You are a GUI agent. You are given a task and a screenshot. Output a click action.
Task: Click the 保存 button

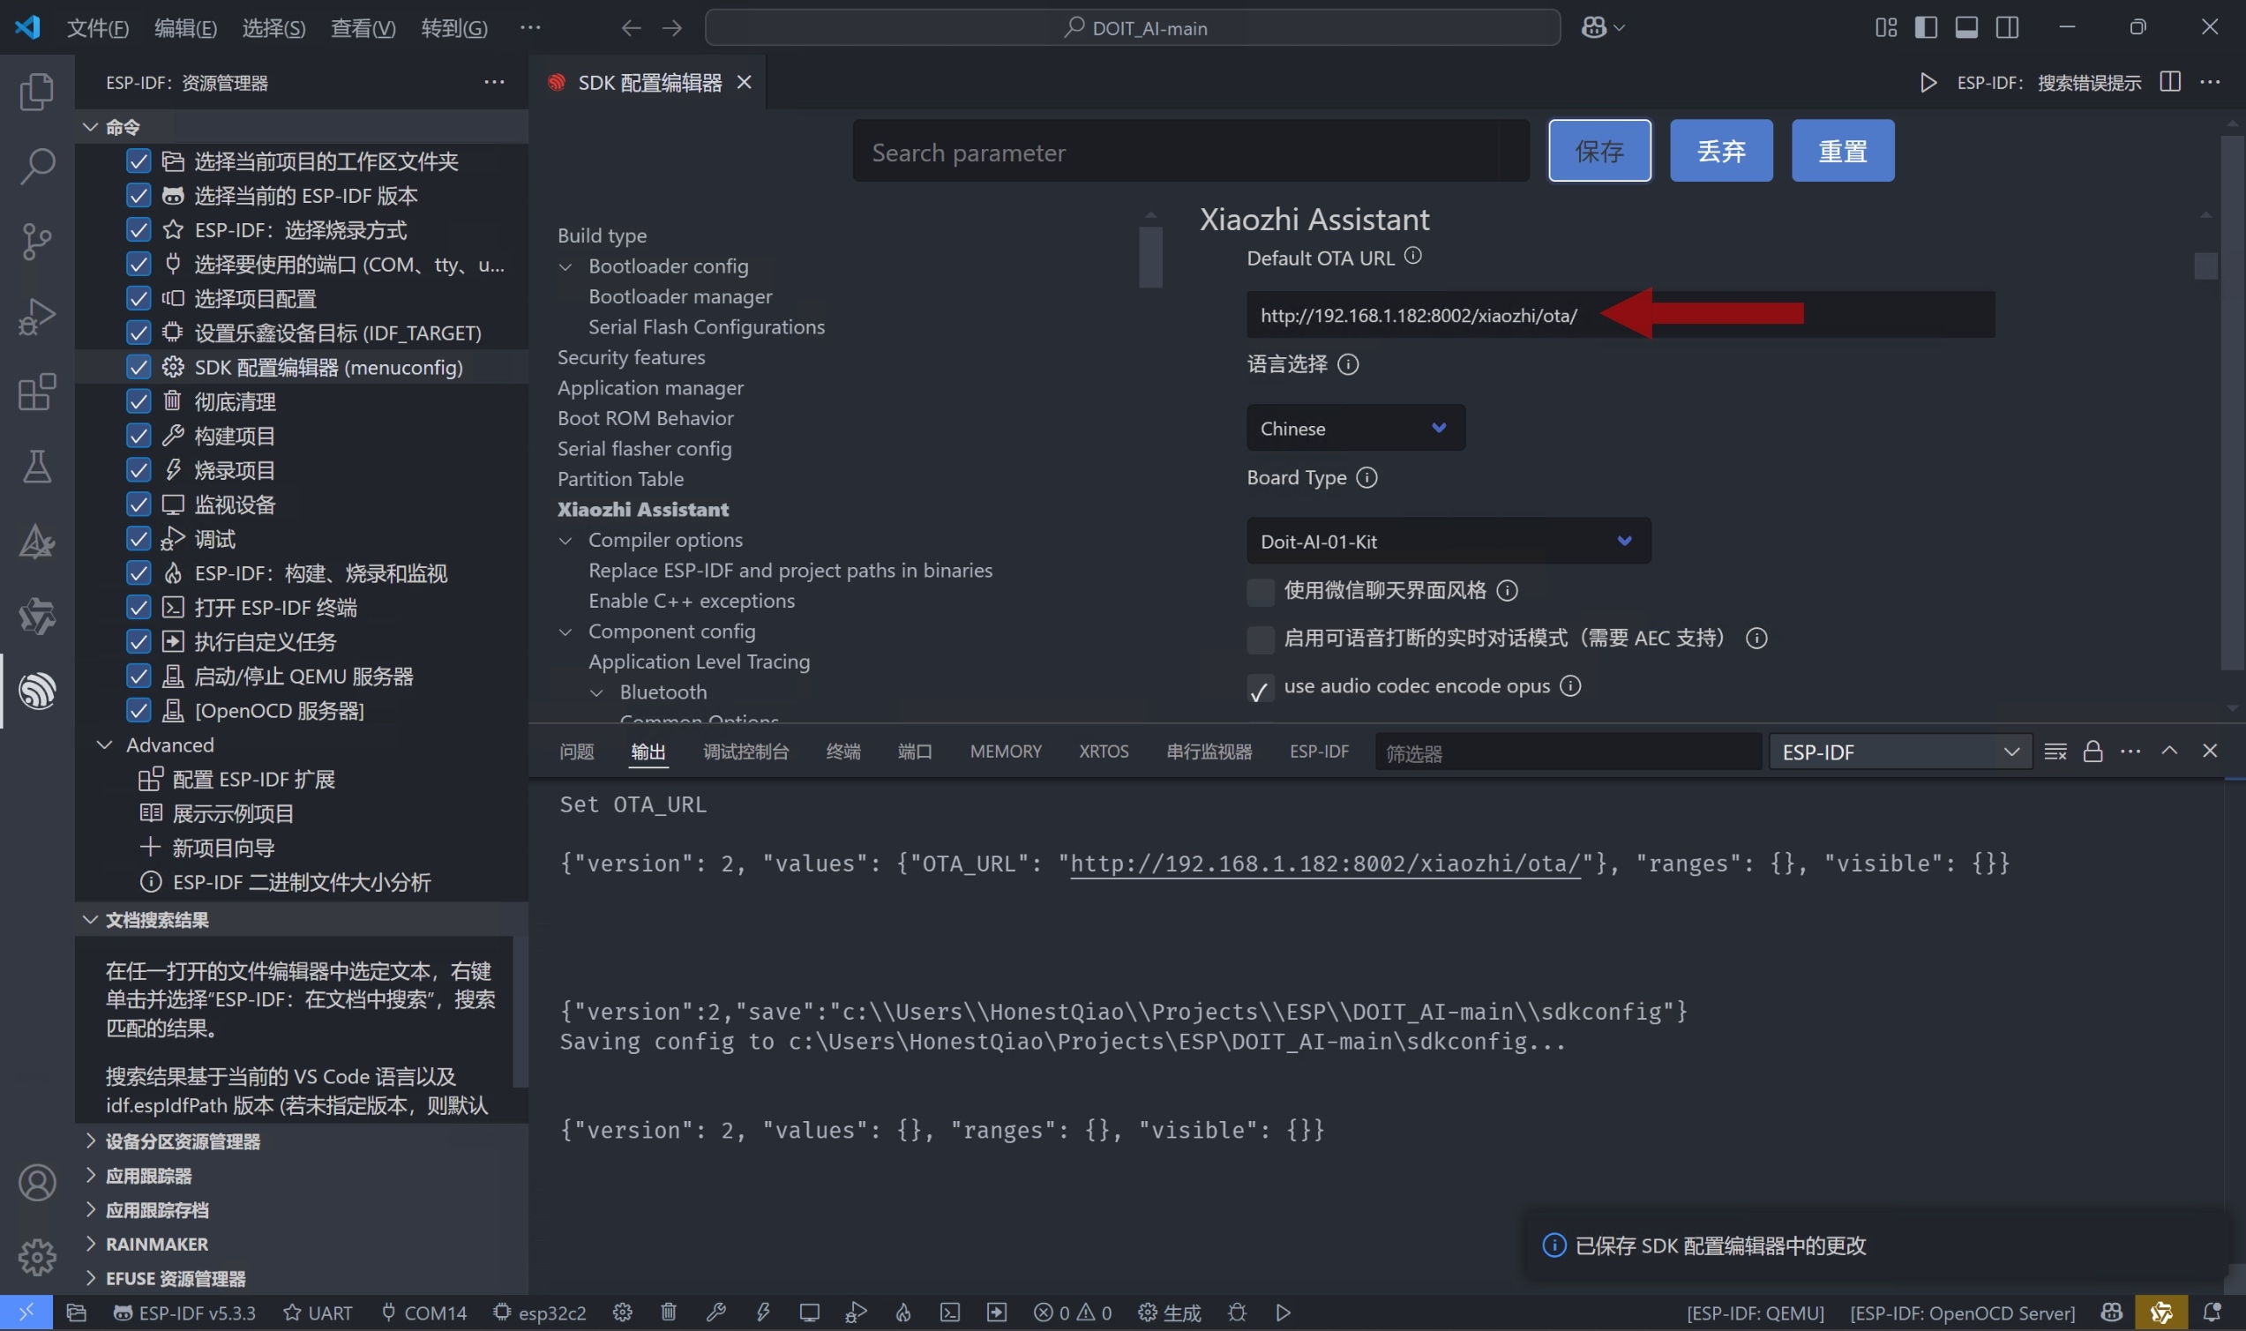coord(1598,151)
